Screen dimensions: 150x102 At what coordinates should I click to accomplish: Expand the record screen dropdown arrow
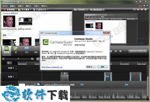click(16, 10)
